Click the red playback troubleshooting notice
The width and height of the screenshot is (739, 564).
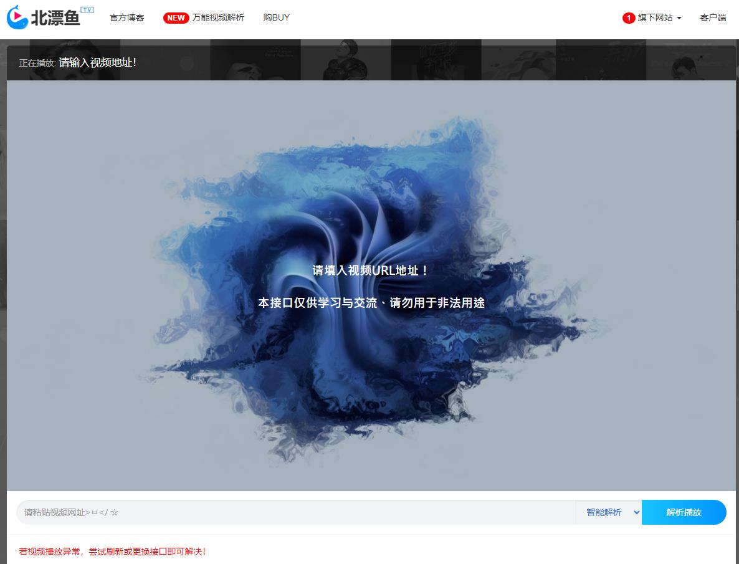(x=112, y=552)
